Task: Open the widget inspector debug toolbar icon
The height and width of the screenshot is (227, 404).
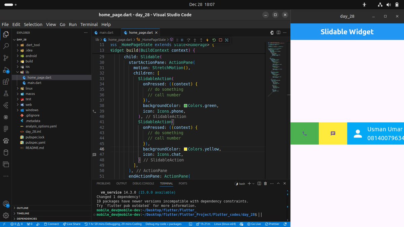Action: coord(227,40)
